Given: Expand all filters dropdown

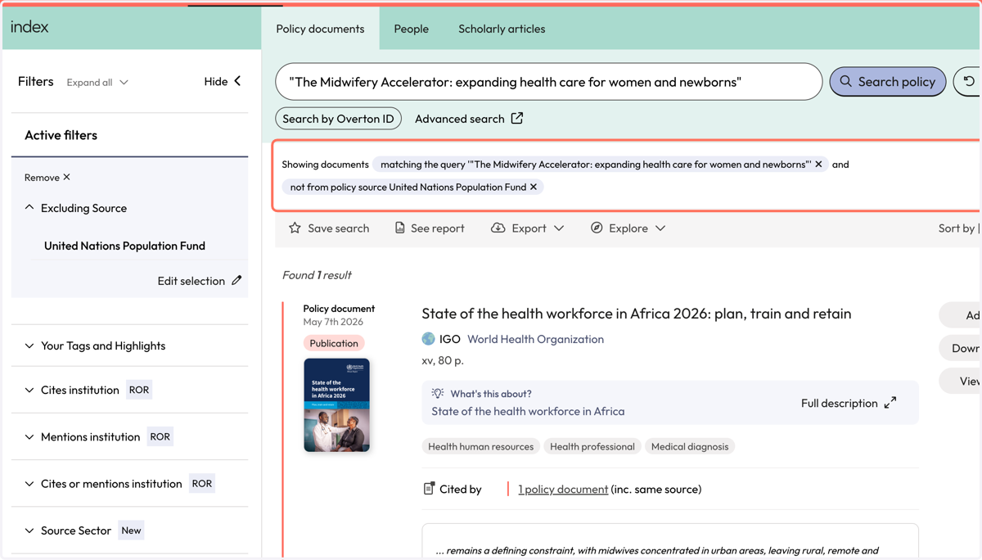Looking at the screenshot, I should click(97, 83).
